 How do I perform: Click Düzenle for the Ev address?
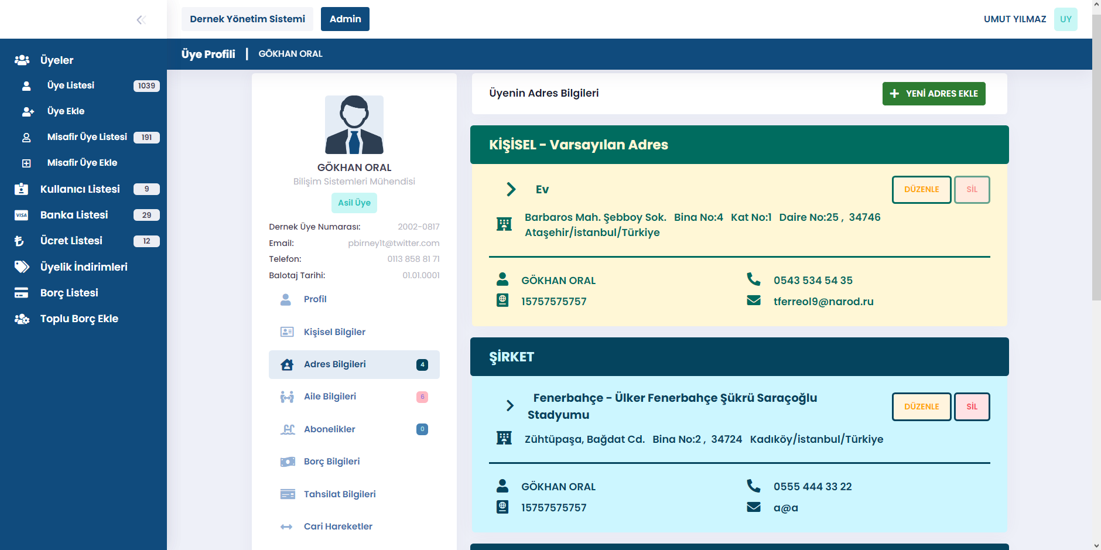point(921,190)
